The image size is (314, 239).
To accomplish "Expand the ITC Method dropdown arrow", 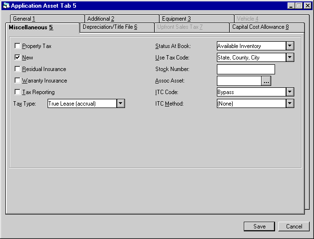I will point(290,104).
